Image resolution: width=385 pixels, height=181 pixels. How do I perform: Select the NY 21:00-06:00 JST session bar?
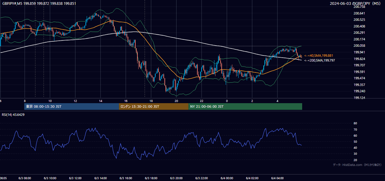click(245, 106)
